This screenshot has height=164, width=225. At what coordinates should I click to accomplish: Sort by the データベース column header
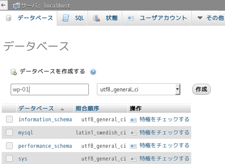pos(36,108)
